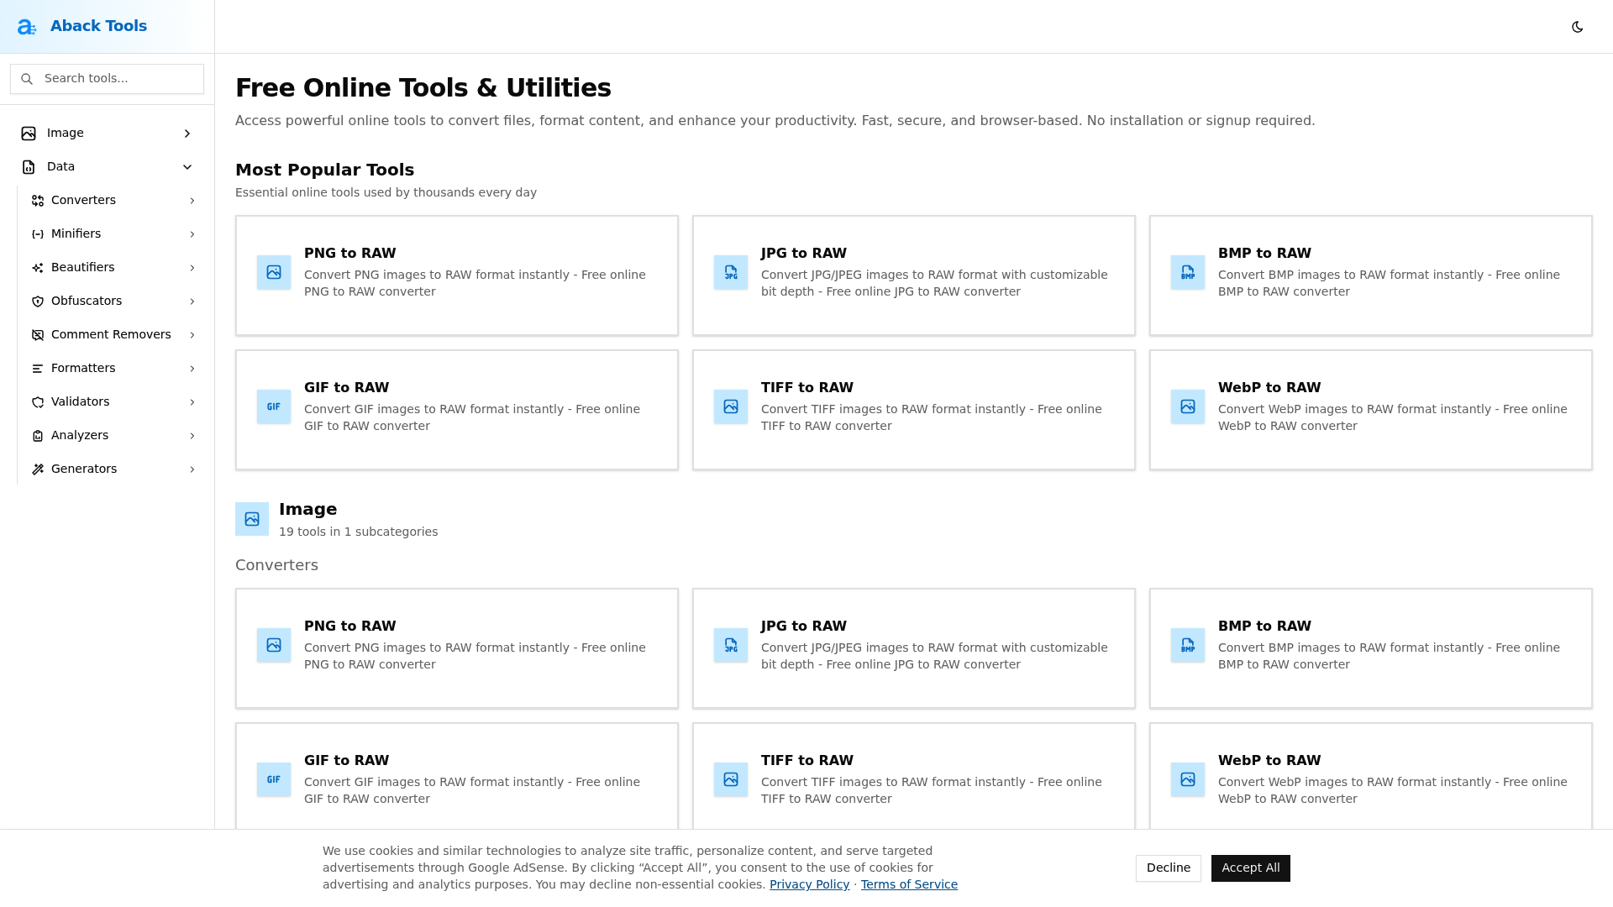Select the Beautifiers sidebar icon
Image resolution: width=1613 pixels, height=907 pixels.
[38, 267]
